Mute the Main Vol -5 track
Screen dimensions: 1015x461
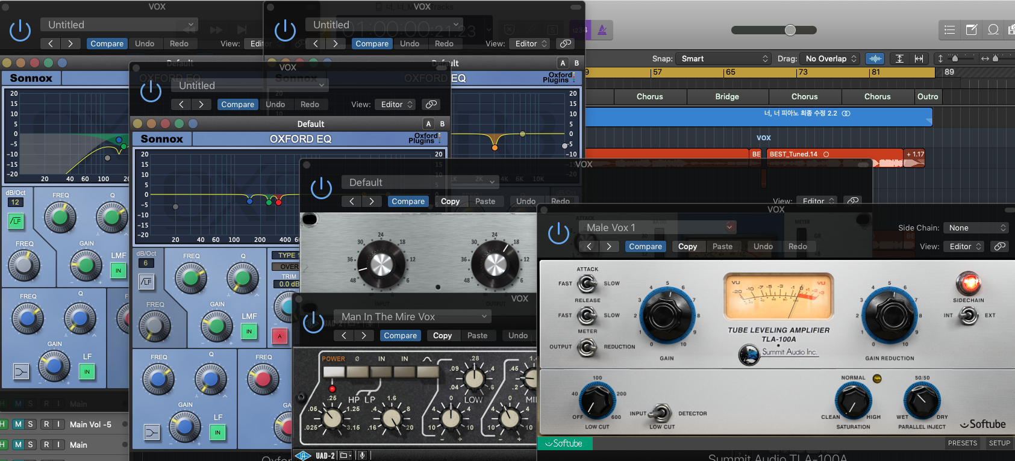point(19,424)
